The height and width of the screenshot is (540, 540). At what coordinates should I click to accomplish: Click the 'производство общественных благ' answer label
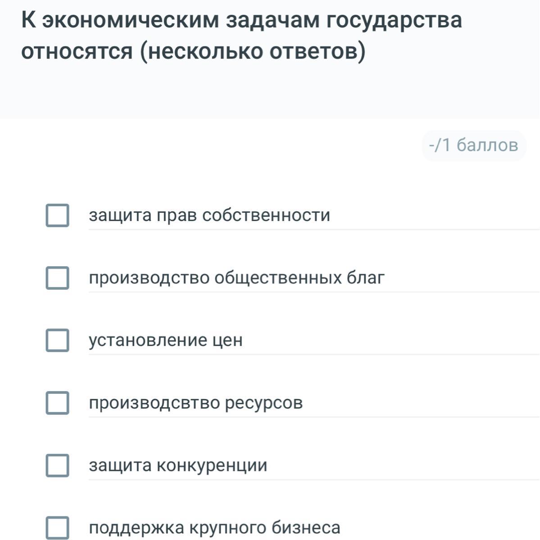pos(237,278)
